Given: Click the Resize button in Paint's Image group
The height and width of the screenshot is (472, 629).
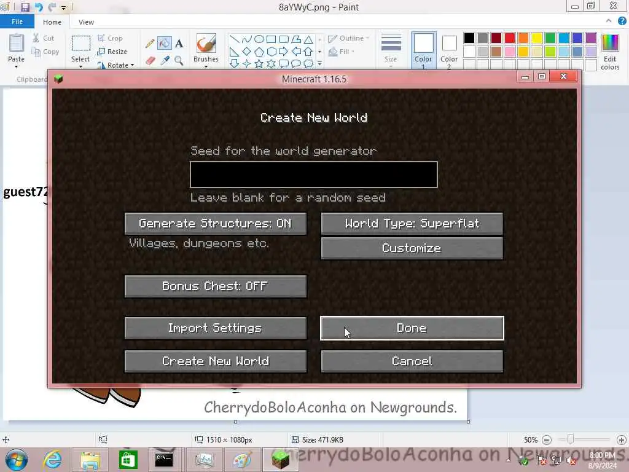Looking at the screenshot, I should point(112,52).
